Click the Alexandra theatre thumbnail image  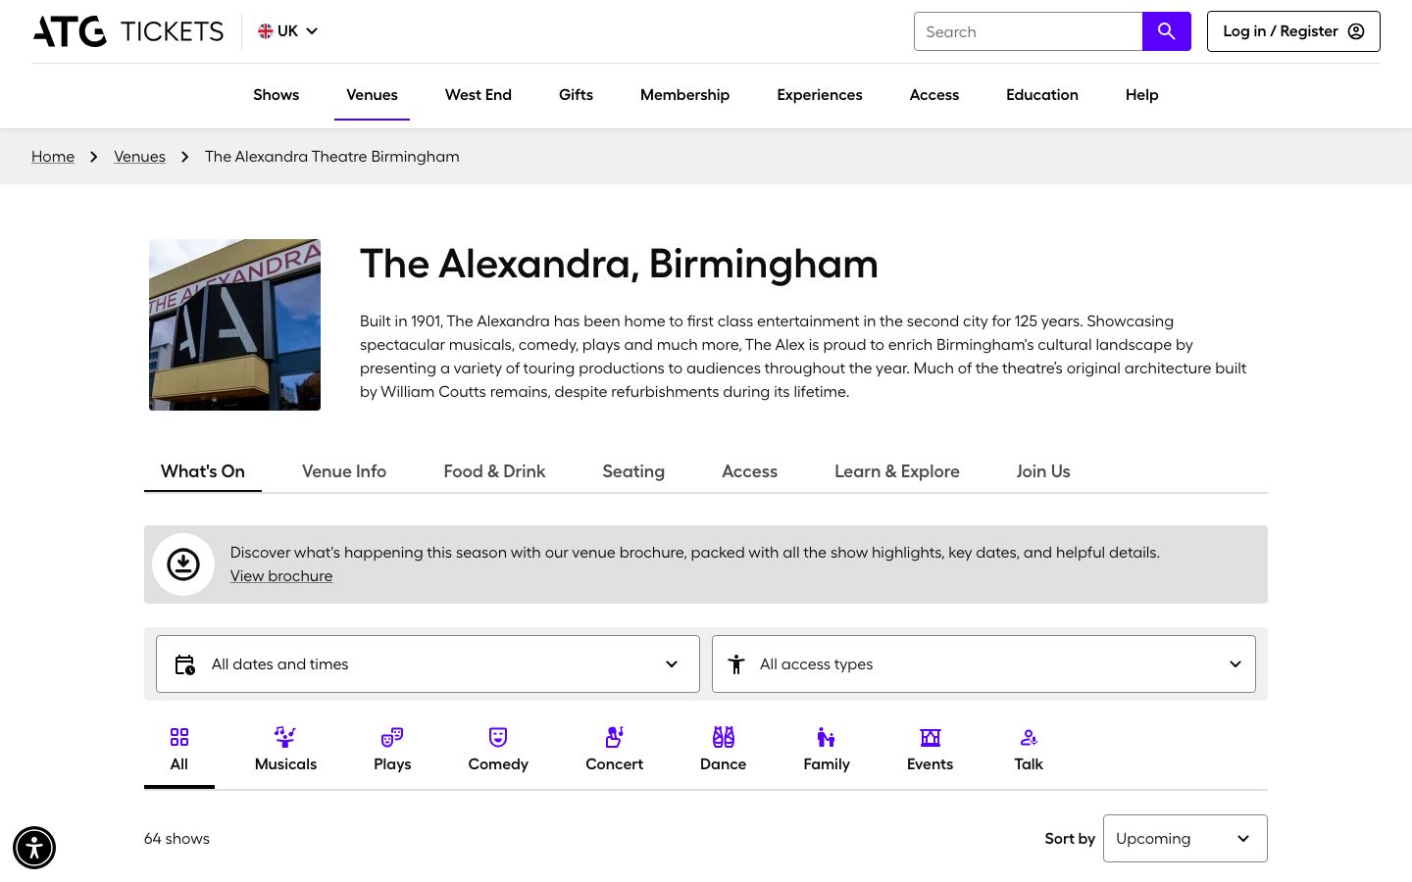coord(234,324)
